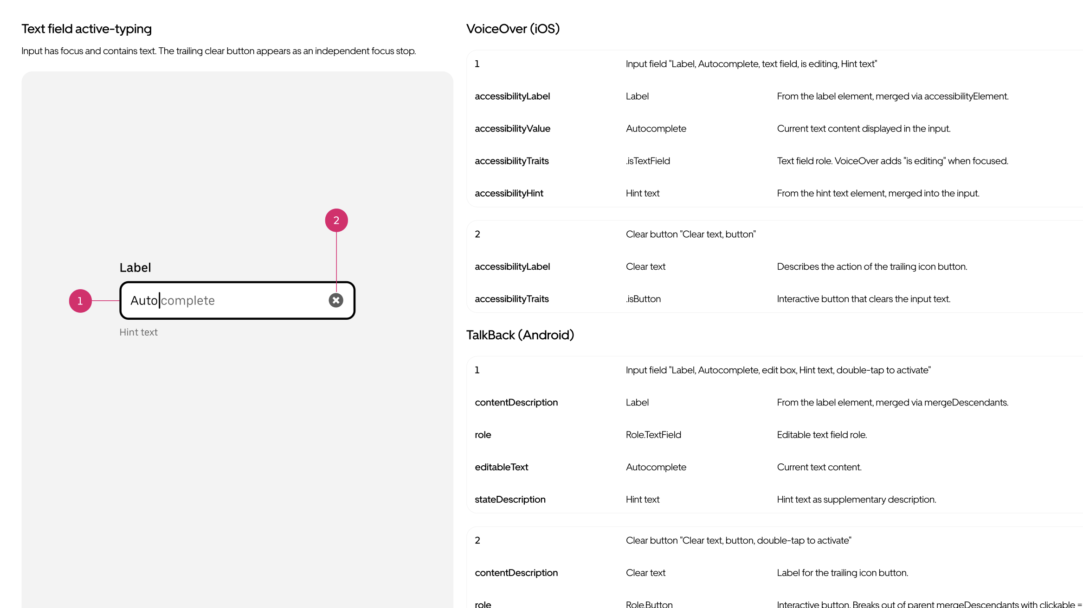Click the "Hint text" below the input
The height and width of the screenshot is (608, 1083).
click(x=138, y=332)
